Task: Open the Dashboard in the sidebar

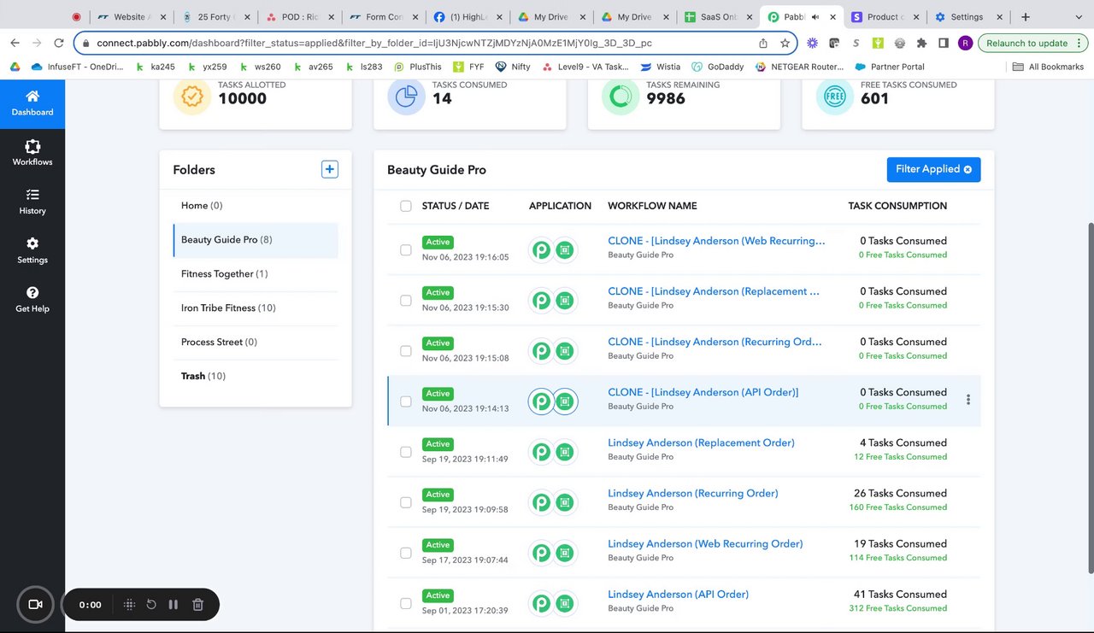Action: 32,103
